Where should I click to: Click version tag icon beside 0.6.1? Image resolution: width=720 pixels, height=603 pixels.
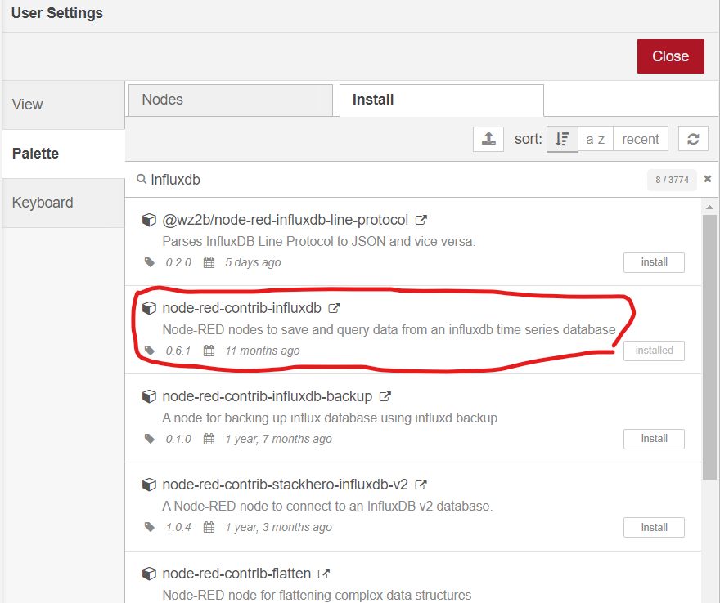click(x=149, y=351)
